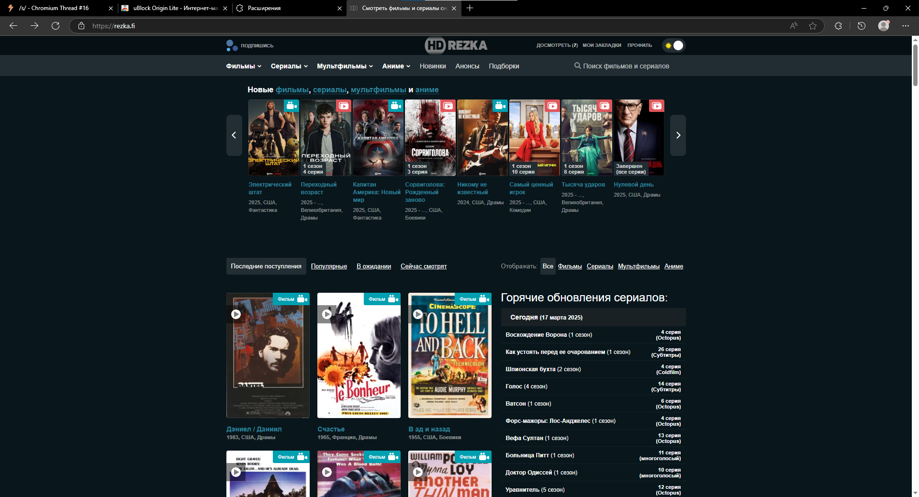Viewport: 919px width, 497px height.
Task: Go forward in browser history
Action: pos(34,26)
